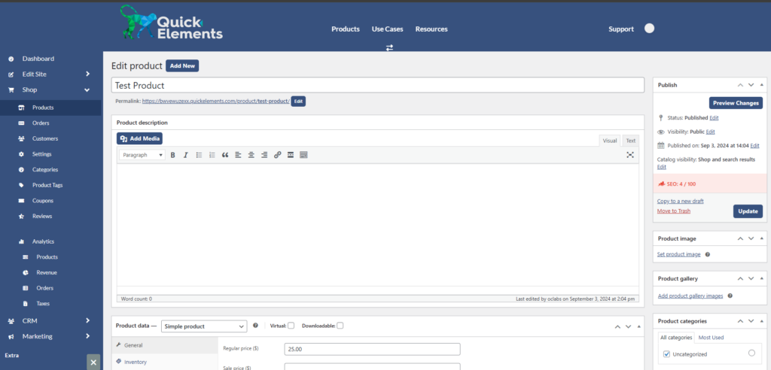Click the Quick Elements logo
771x370 pixels.
(x=171, y=23)
